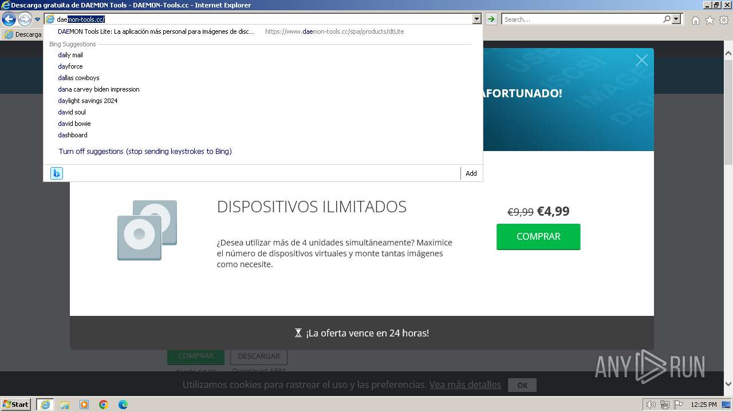
Task: Click the Search box field
Action: coord(582,19)
